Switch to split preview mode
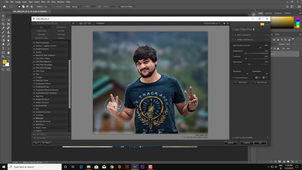Screen dimensions: 302x170 click(x=85, y=24)
